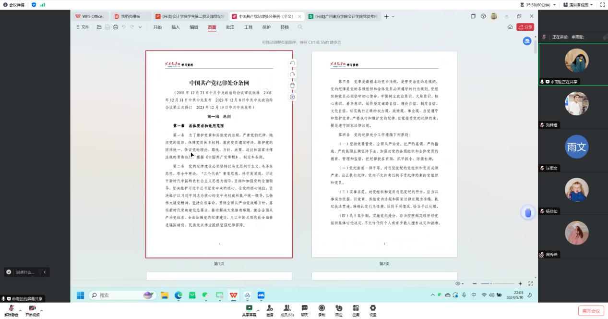Image resolution: width=608 pixels, height=319 pixels.
Task: Open the meeting chat (聊天)
Action: click(304, 310)
